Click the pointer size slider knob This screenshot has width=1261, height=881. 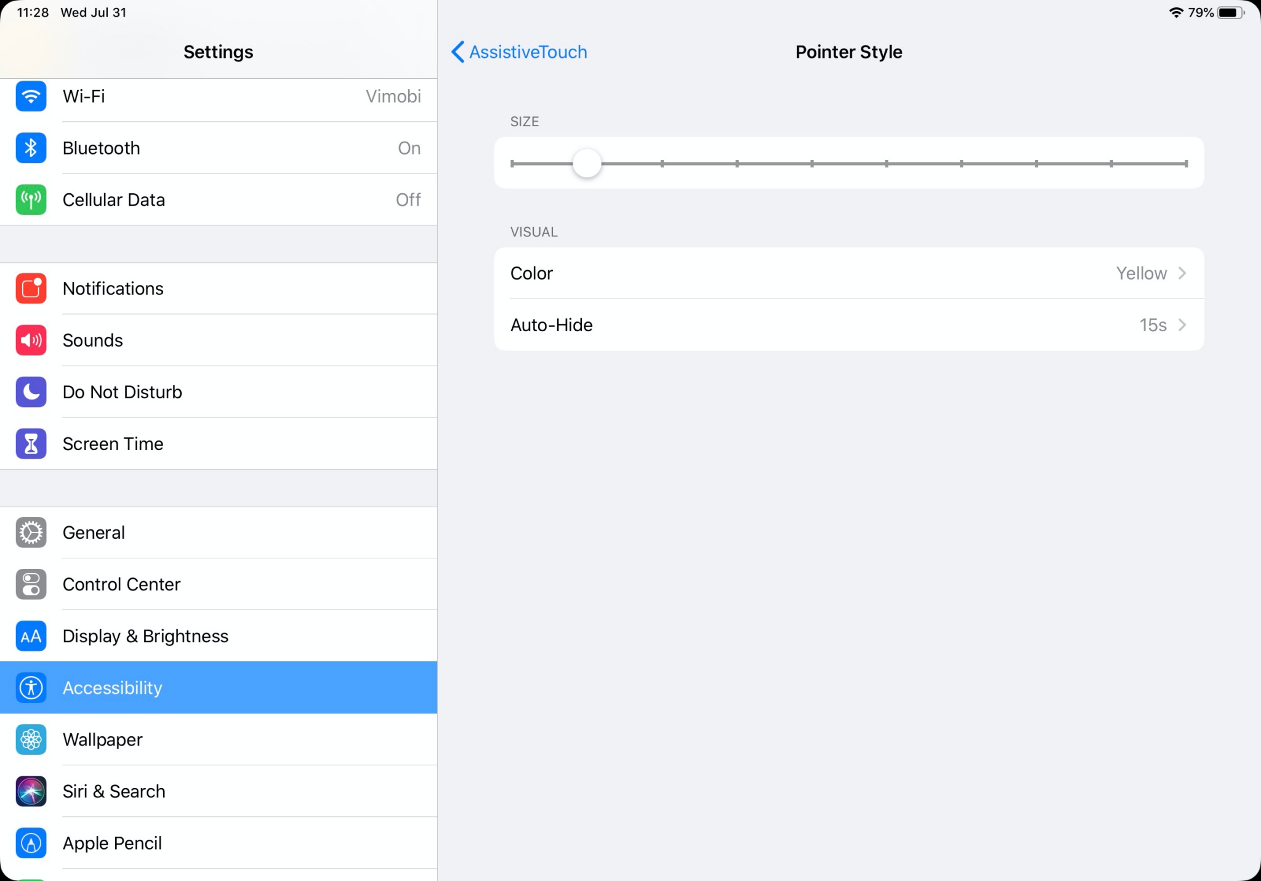(587, 163)
